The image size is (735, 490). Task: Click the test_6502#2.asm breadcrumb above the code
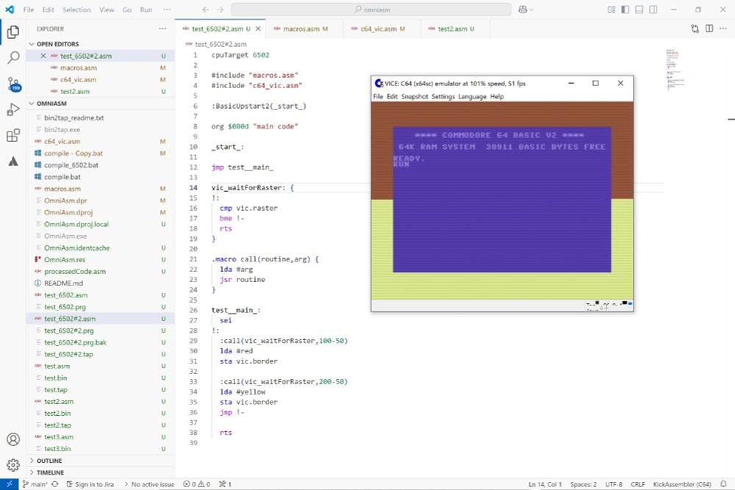(x=220, y=44)
